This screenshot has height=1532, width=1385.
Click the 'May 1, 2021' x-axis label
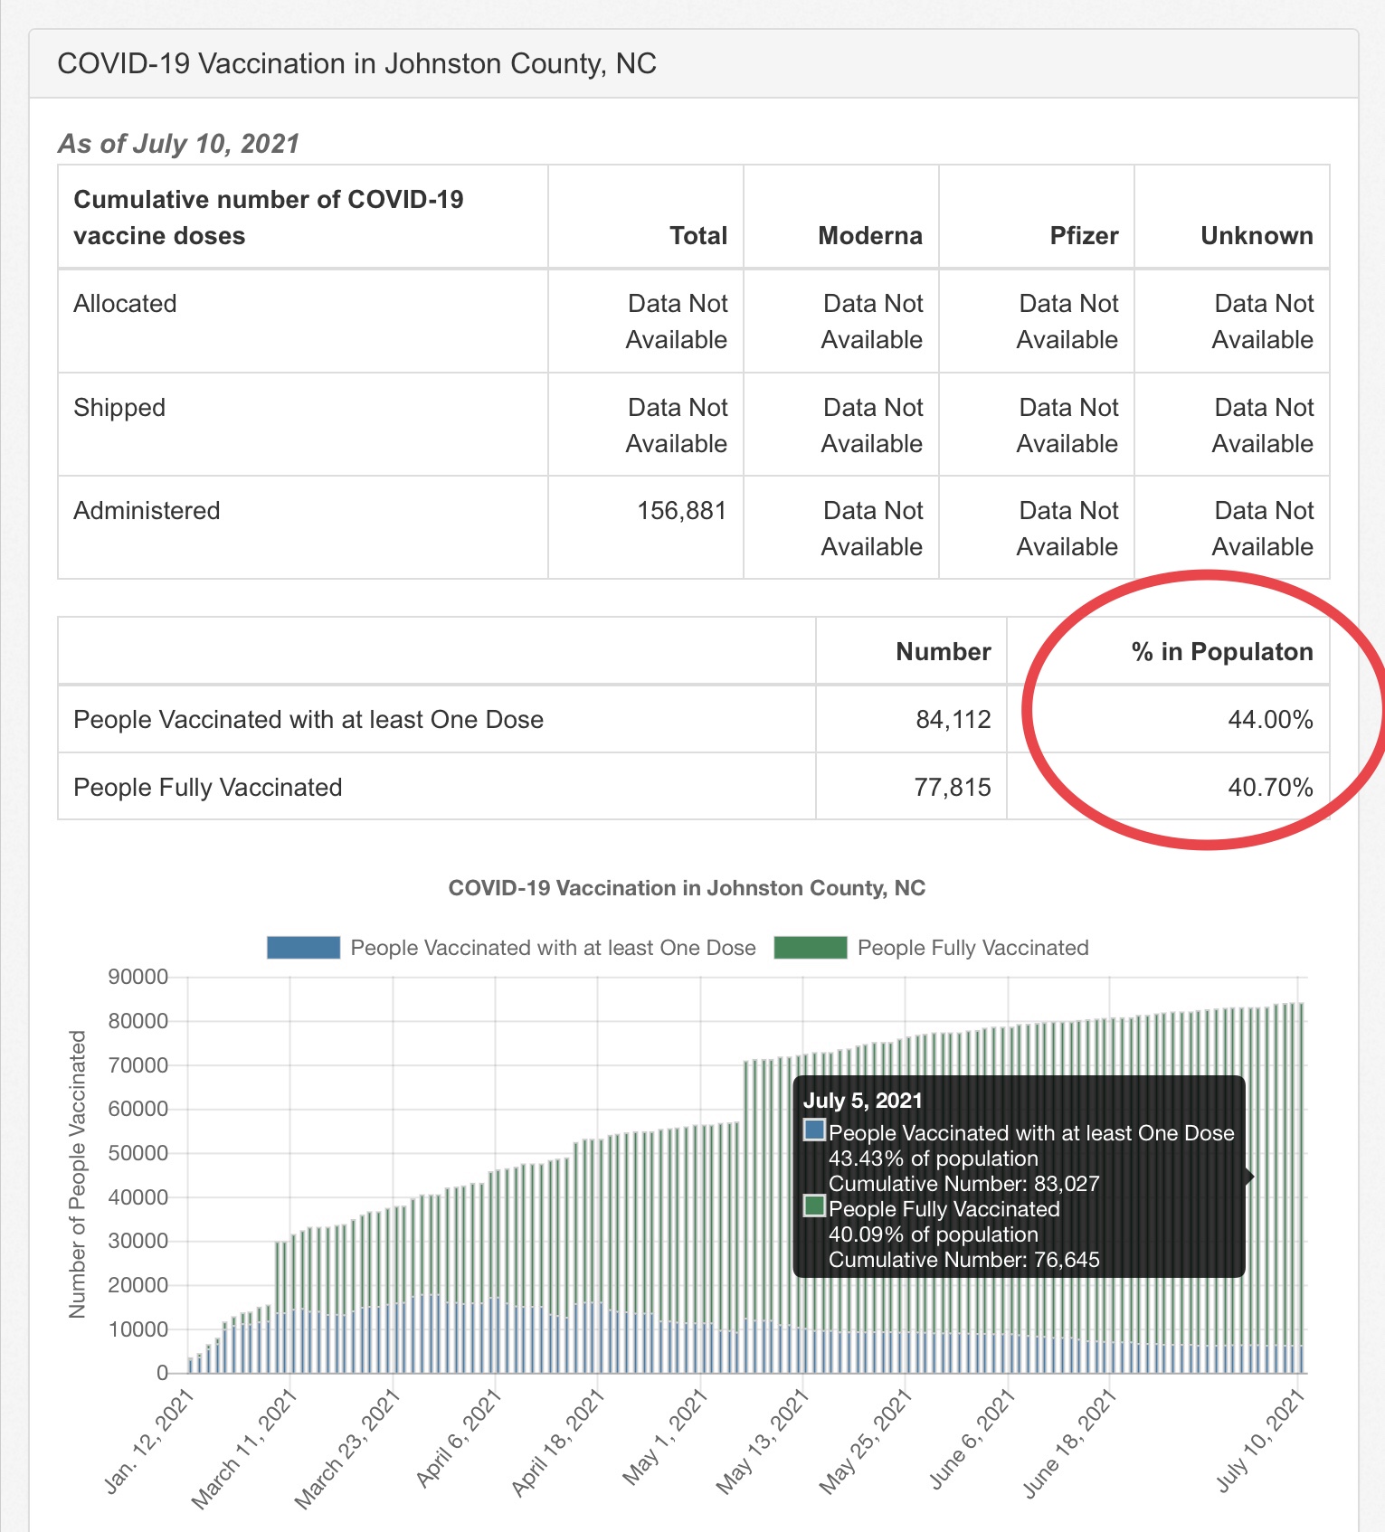[x=666, y=1440]
